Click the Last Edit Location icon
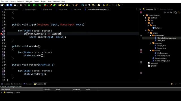The height and width of the screenshot is (101, 181). [104, 5]
